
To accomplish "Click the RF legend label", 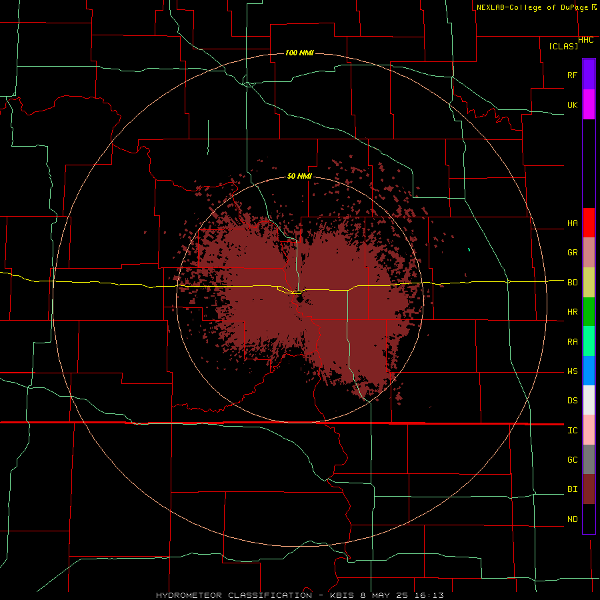I will [x=572, y=75].
